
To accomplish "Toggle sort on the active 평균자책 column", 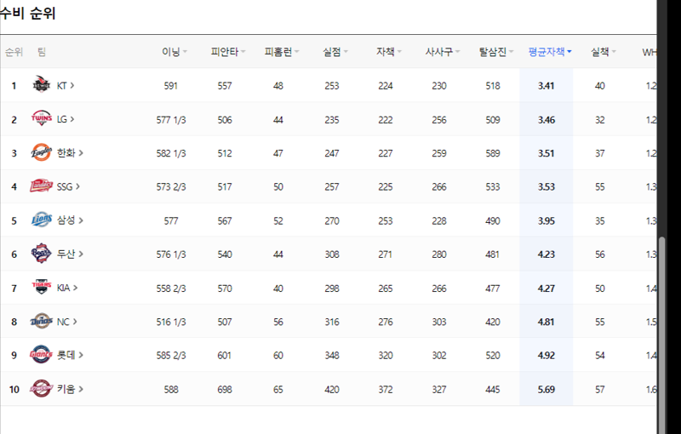I will (x=550, y=52).
